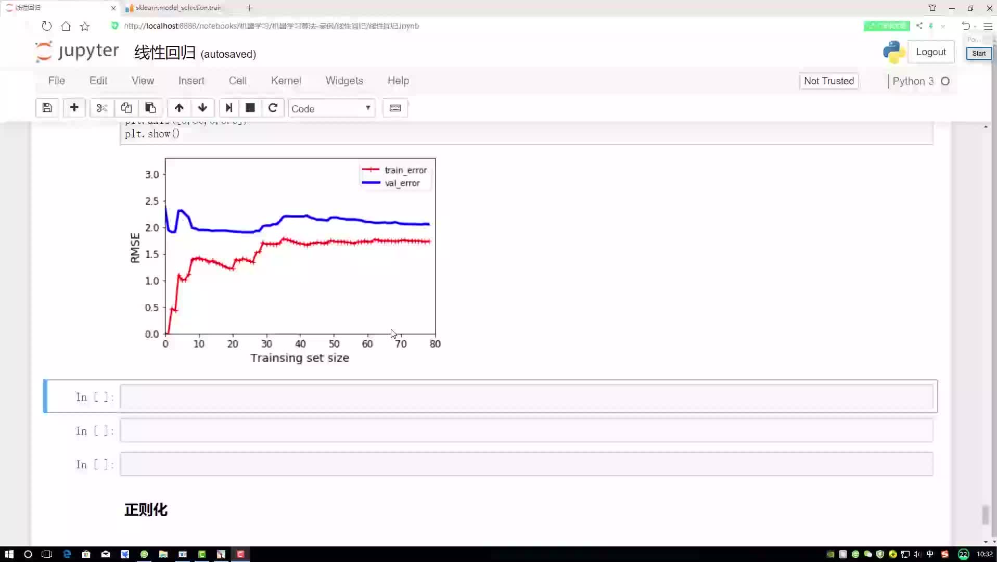
Task: Click the clock in the taskbar
Action: tap(985, 554)
